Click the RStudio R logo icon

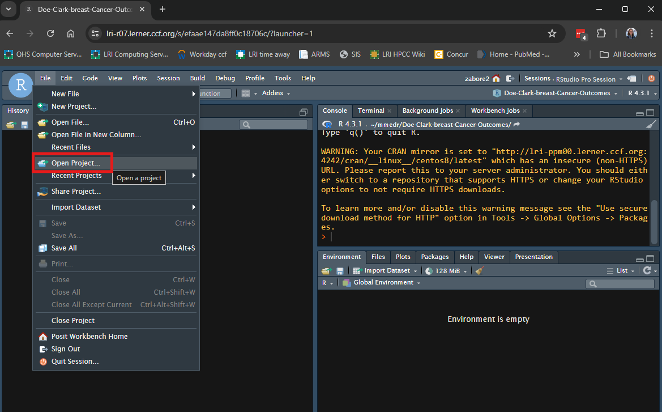click(21, 85)
